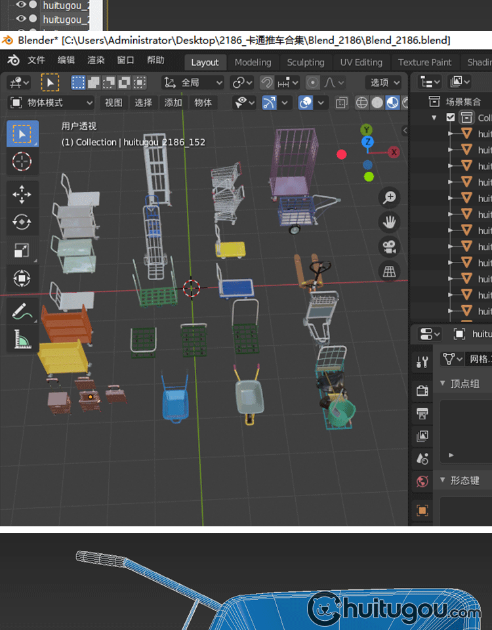Toggle camera view with the camera icon

(x=390, y=247)
